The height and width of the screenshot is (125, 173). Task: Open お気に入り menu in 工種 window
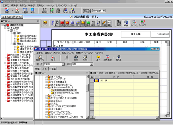point(68,53)
